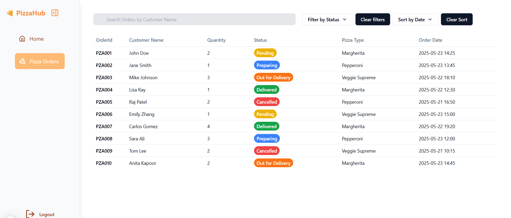This screenshot has width=511, height=218.
Task: Click customer name Raj Patel
Action: (x=138, y=102)
